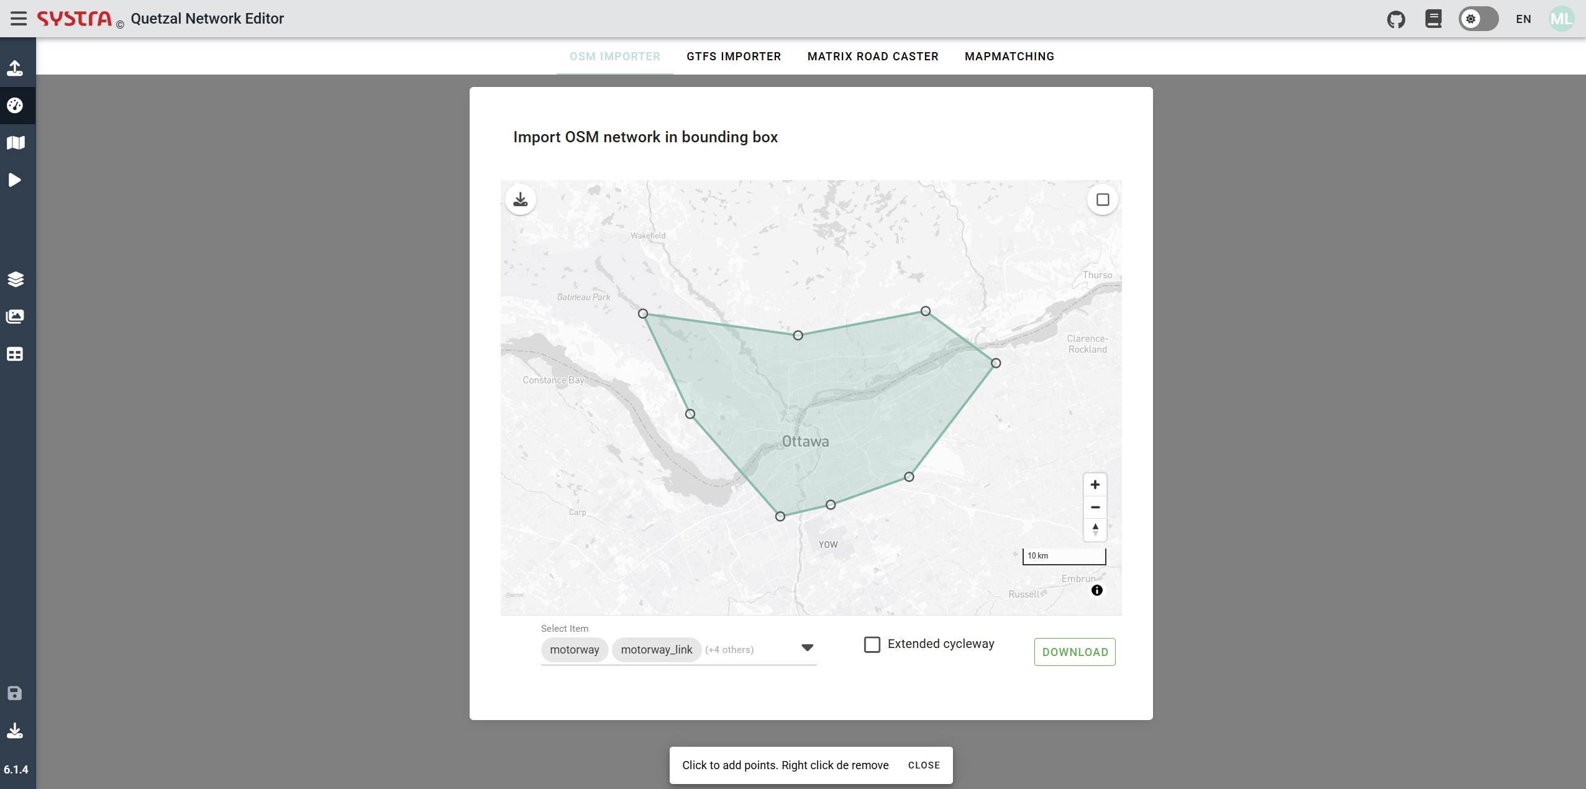The image size is (1586, 789).
Task: Click the motorway_link chip
Action: click(657, 650)
